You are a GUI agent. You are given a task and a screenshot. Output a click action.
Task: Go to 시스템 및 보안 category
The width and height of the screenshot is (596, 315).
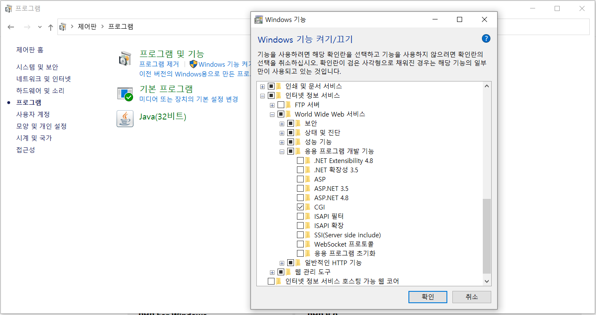click(37, 67)
